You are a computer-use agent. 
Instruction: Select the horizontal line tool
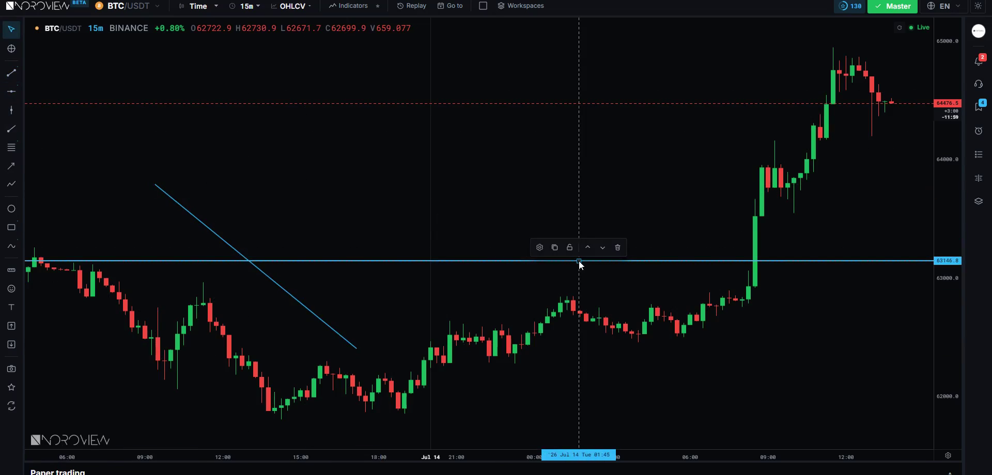(x=11, y=91)
